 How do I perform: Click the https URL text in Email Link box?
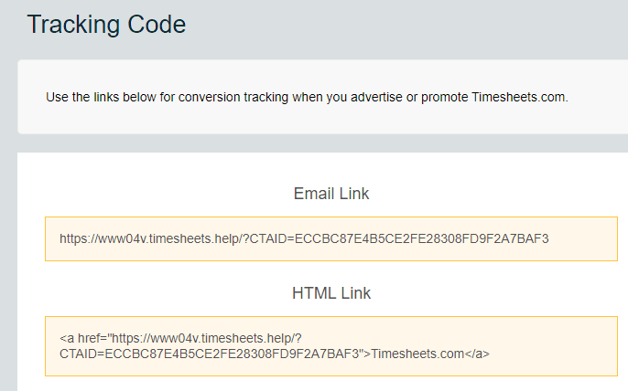click(x=304, y=238)
